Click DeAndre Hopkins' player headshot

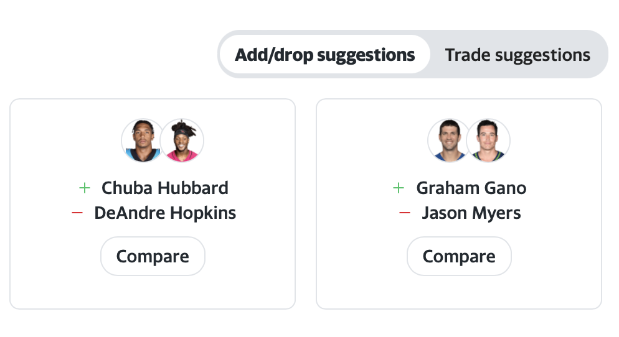(x=182, y=141)
